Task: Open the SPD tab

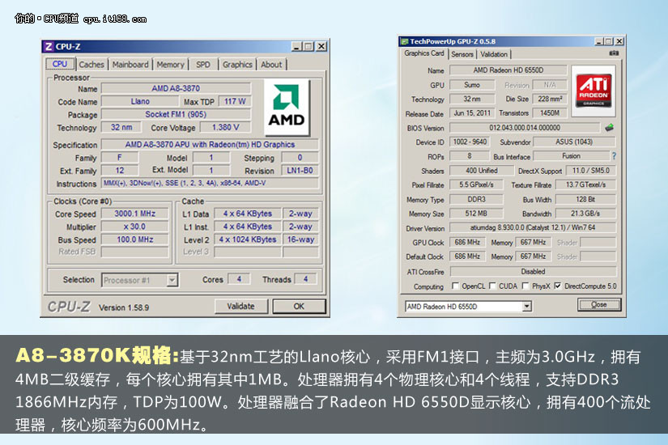Action: point(202,64)
